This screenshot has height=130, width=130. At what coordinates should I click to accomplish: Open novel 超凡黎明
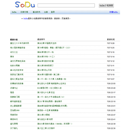tap(14, 124)
